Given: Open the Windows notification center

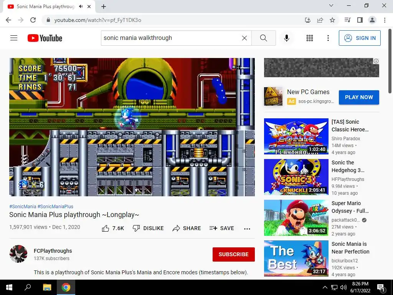Looking at the screenshot, I should [381, 287].
